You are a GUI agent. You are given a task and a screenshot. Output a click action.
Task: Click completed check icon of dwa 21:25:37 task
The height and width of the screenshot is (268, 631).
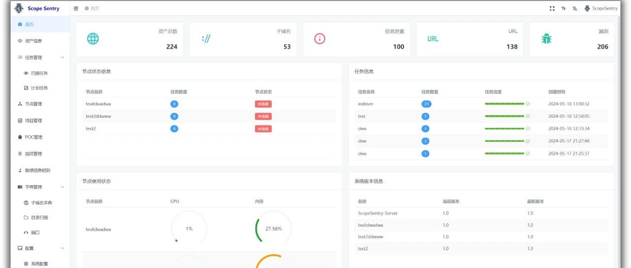click(x=527, y=153)
